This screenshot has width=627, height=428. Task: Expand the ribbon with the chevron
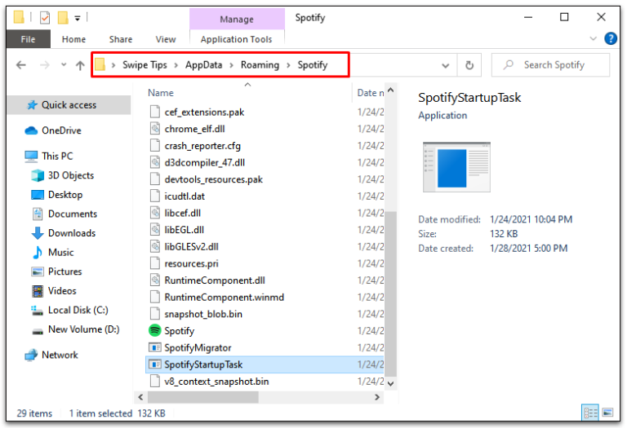pyautogui.click(x=594, y=39)
